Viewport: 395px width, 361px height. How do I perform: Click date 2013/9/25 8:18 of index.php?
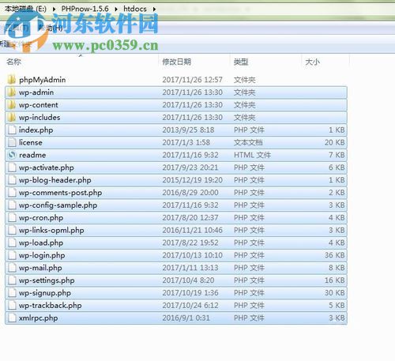(x=188, y=130)
